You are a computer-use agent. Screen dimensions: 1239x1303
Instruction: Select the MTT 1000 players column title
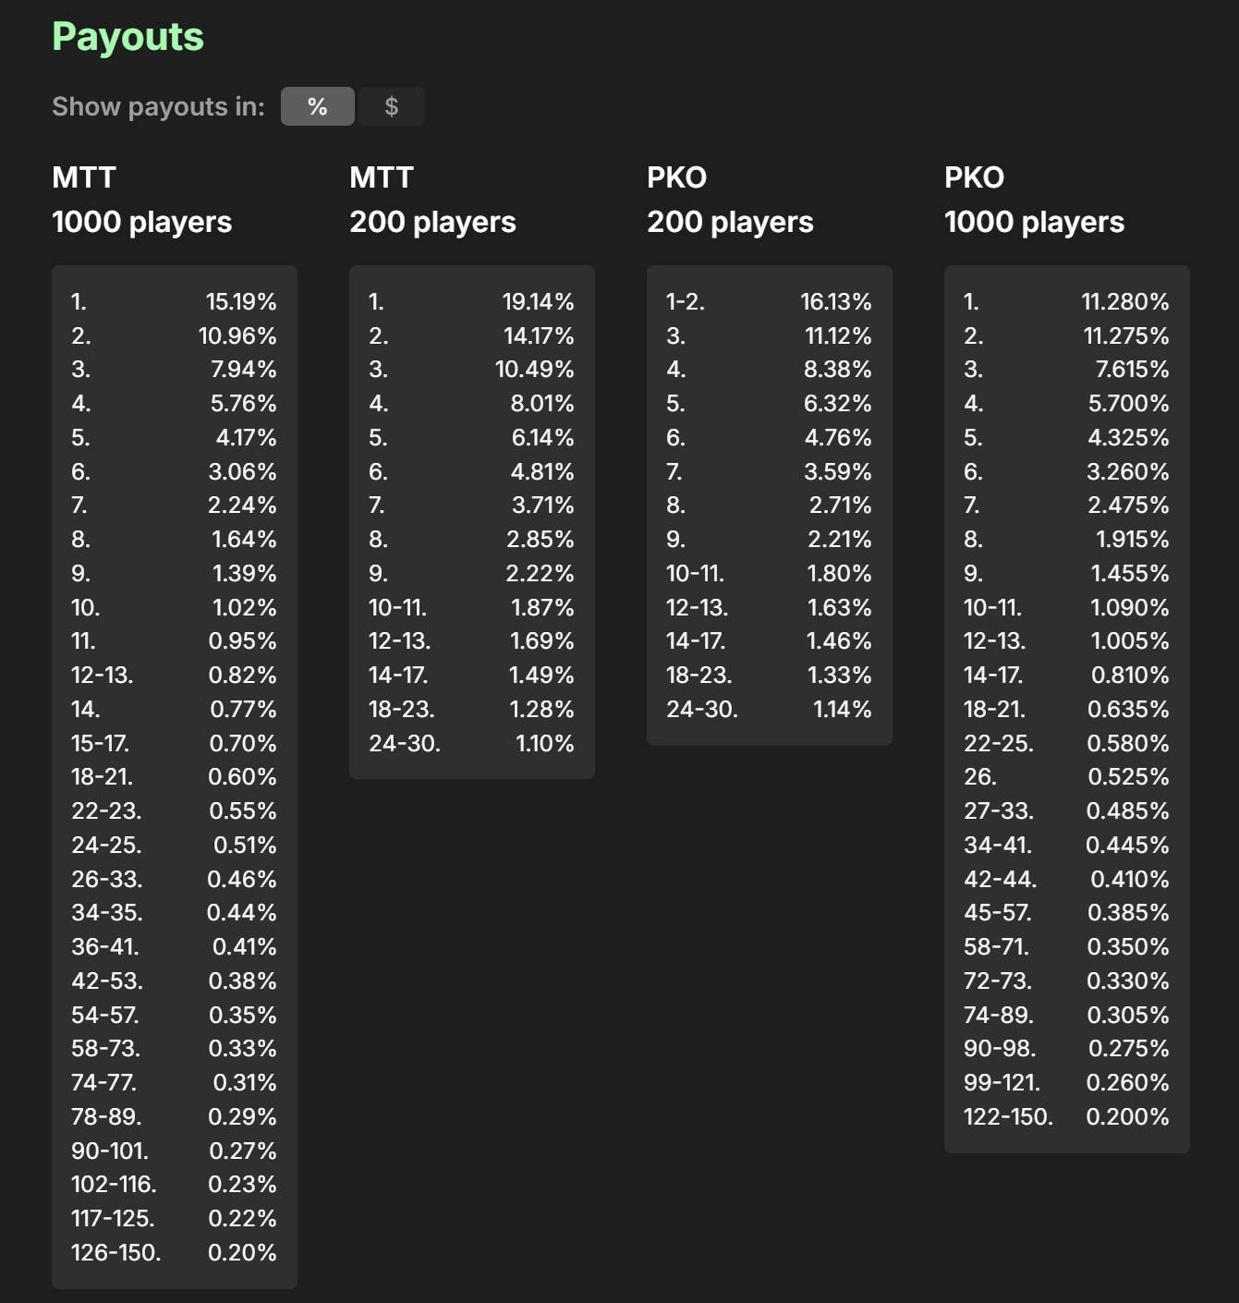click(x=142, y=200)
